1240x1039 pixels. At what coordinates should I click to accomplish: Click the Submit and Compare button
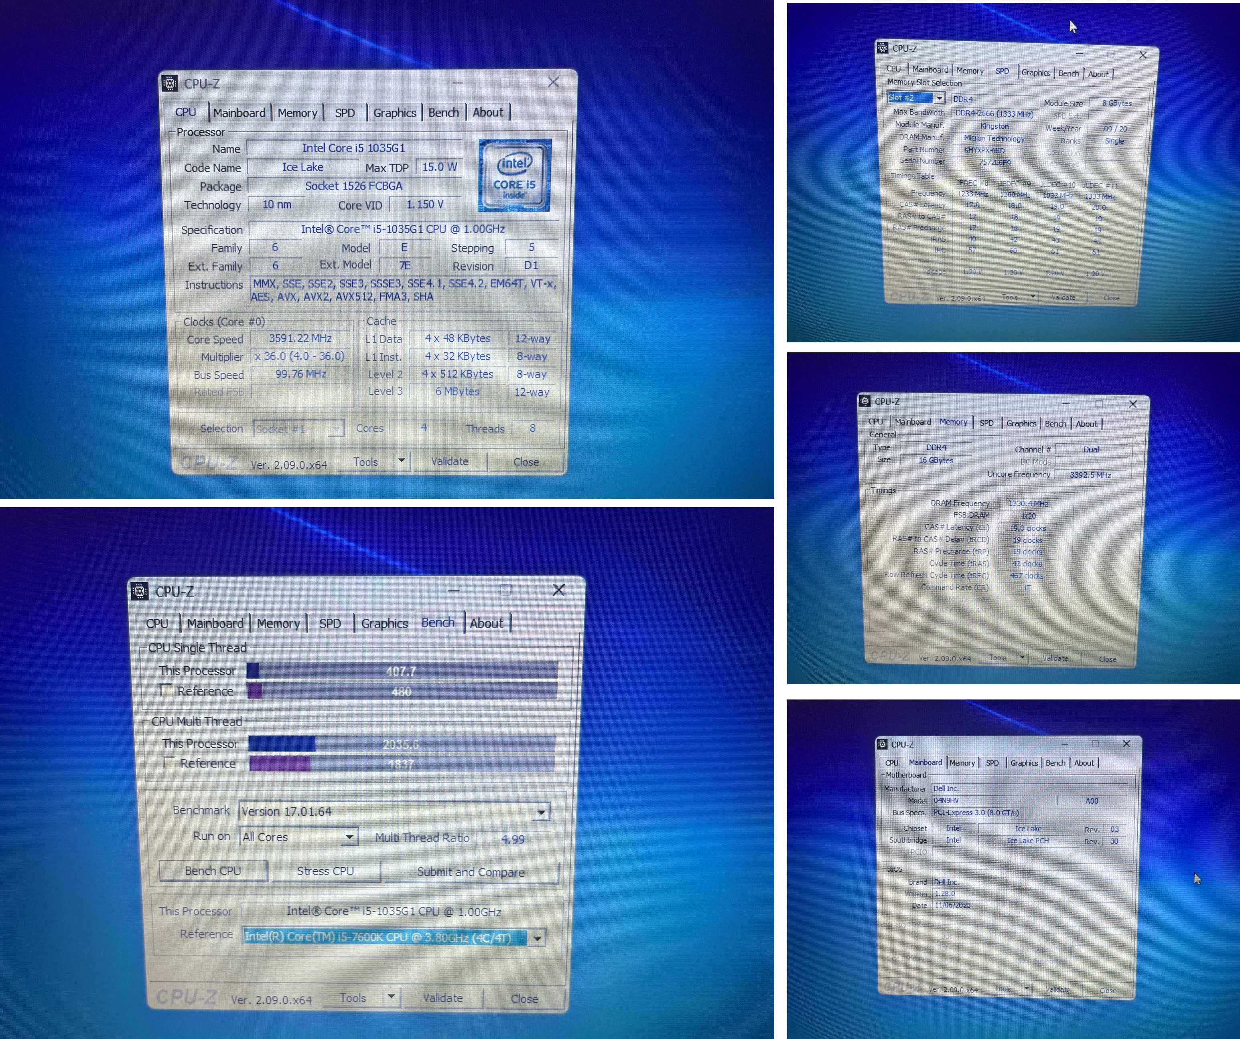(471, 872)
